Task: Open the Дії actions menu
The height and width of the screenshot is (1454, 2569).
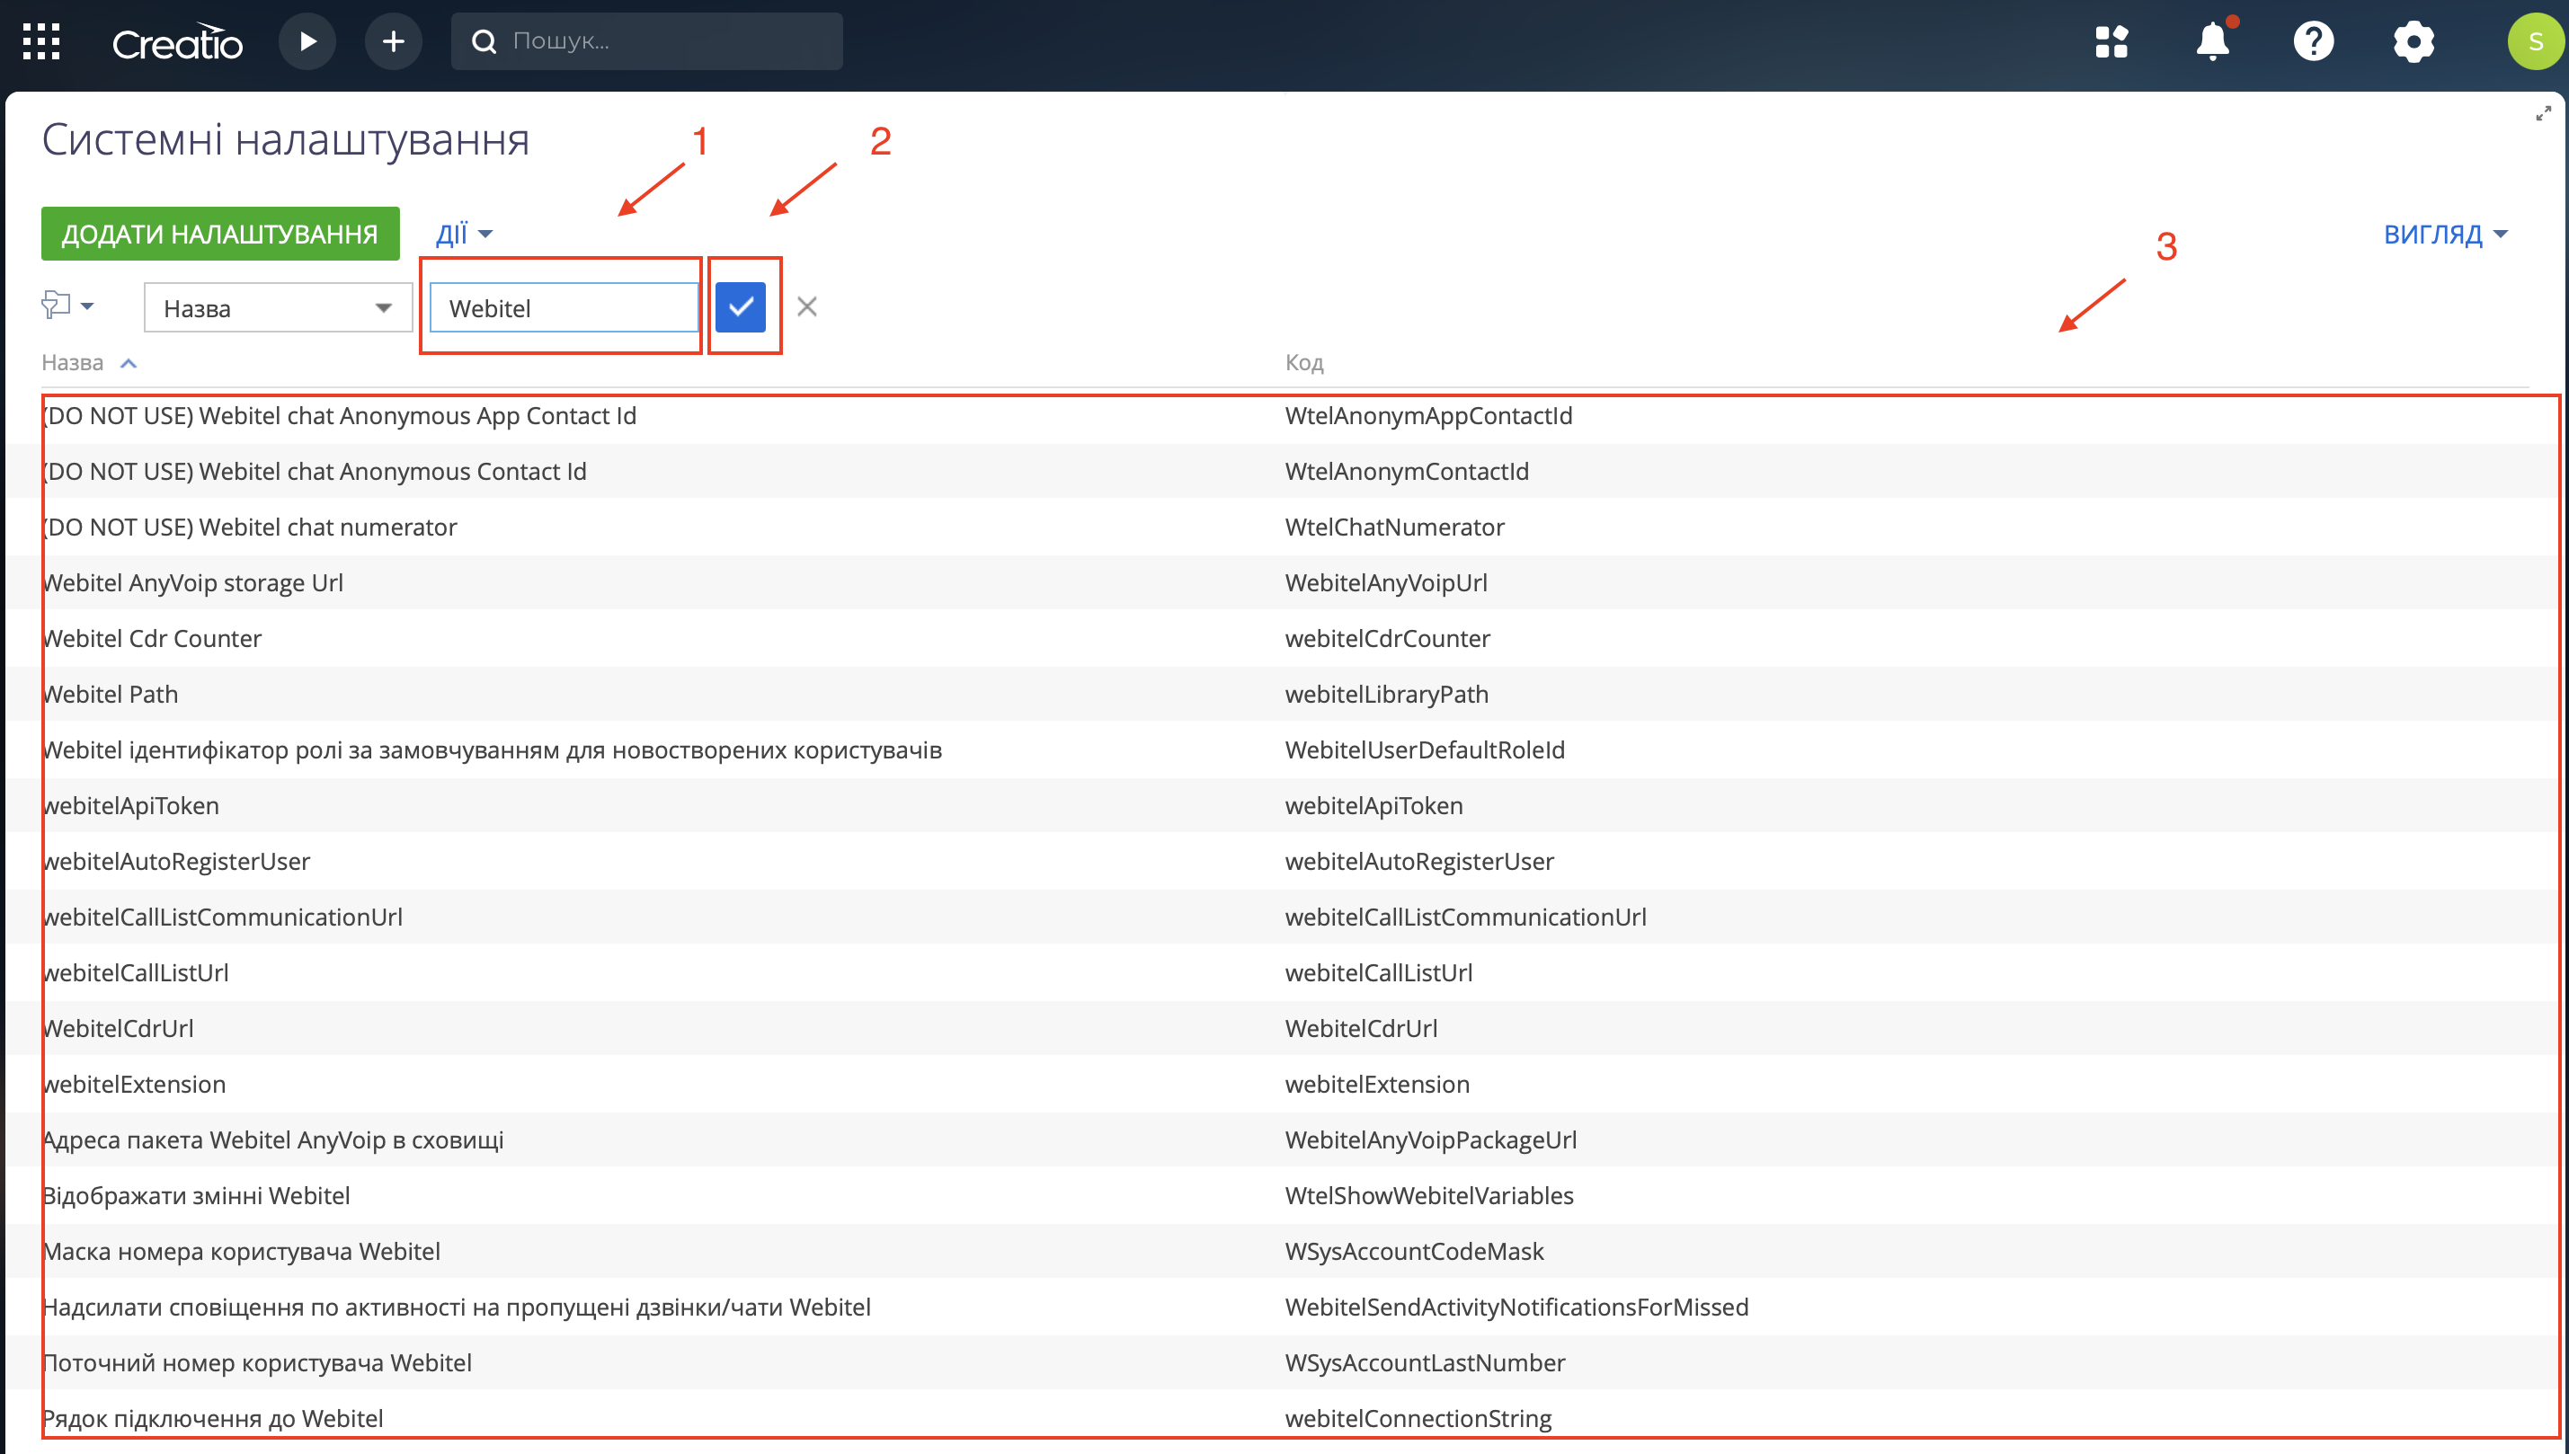Action: click(x=464, y=234)
